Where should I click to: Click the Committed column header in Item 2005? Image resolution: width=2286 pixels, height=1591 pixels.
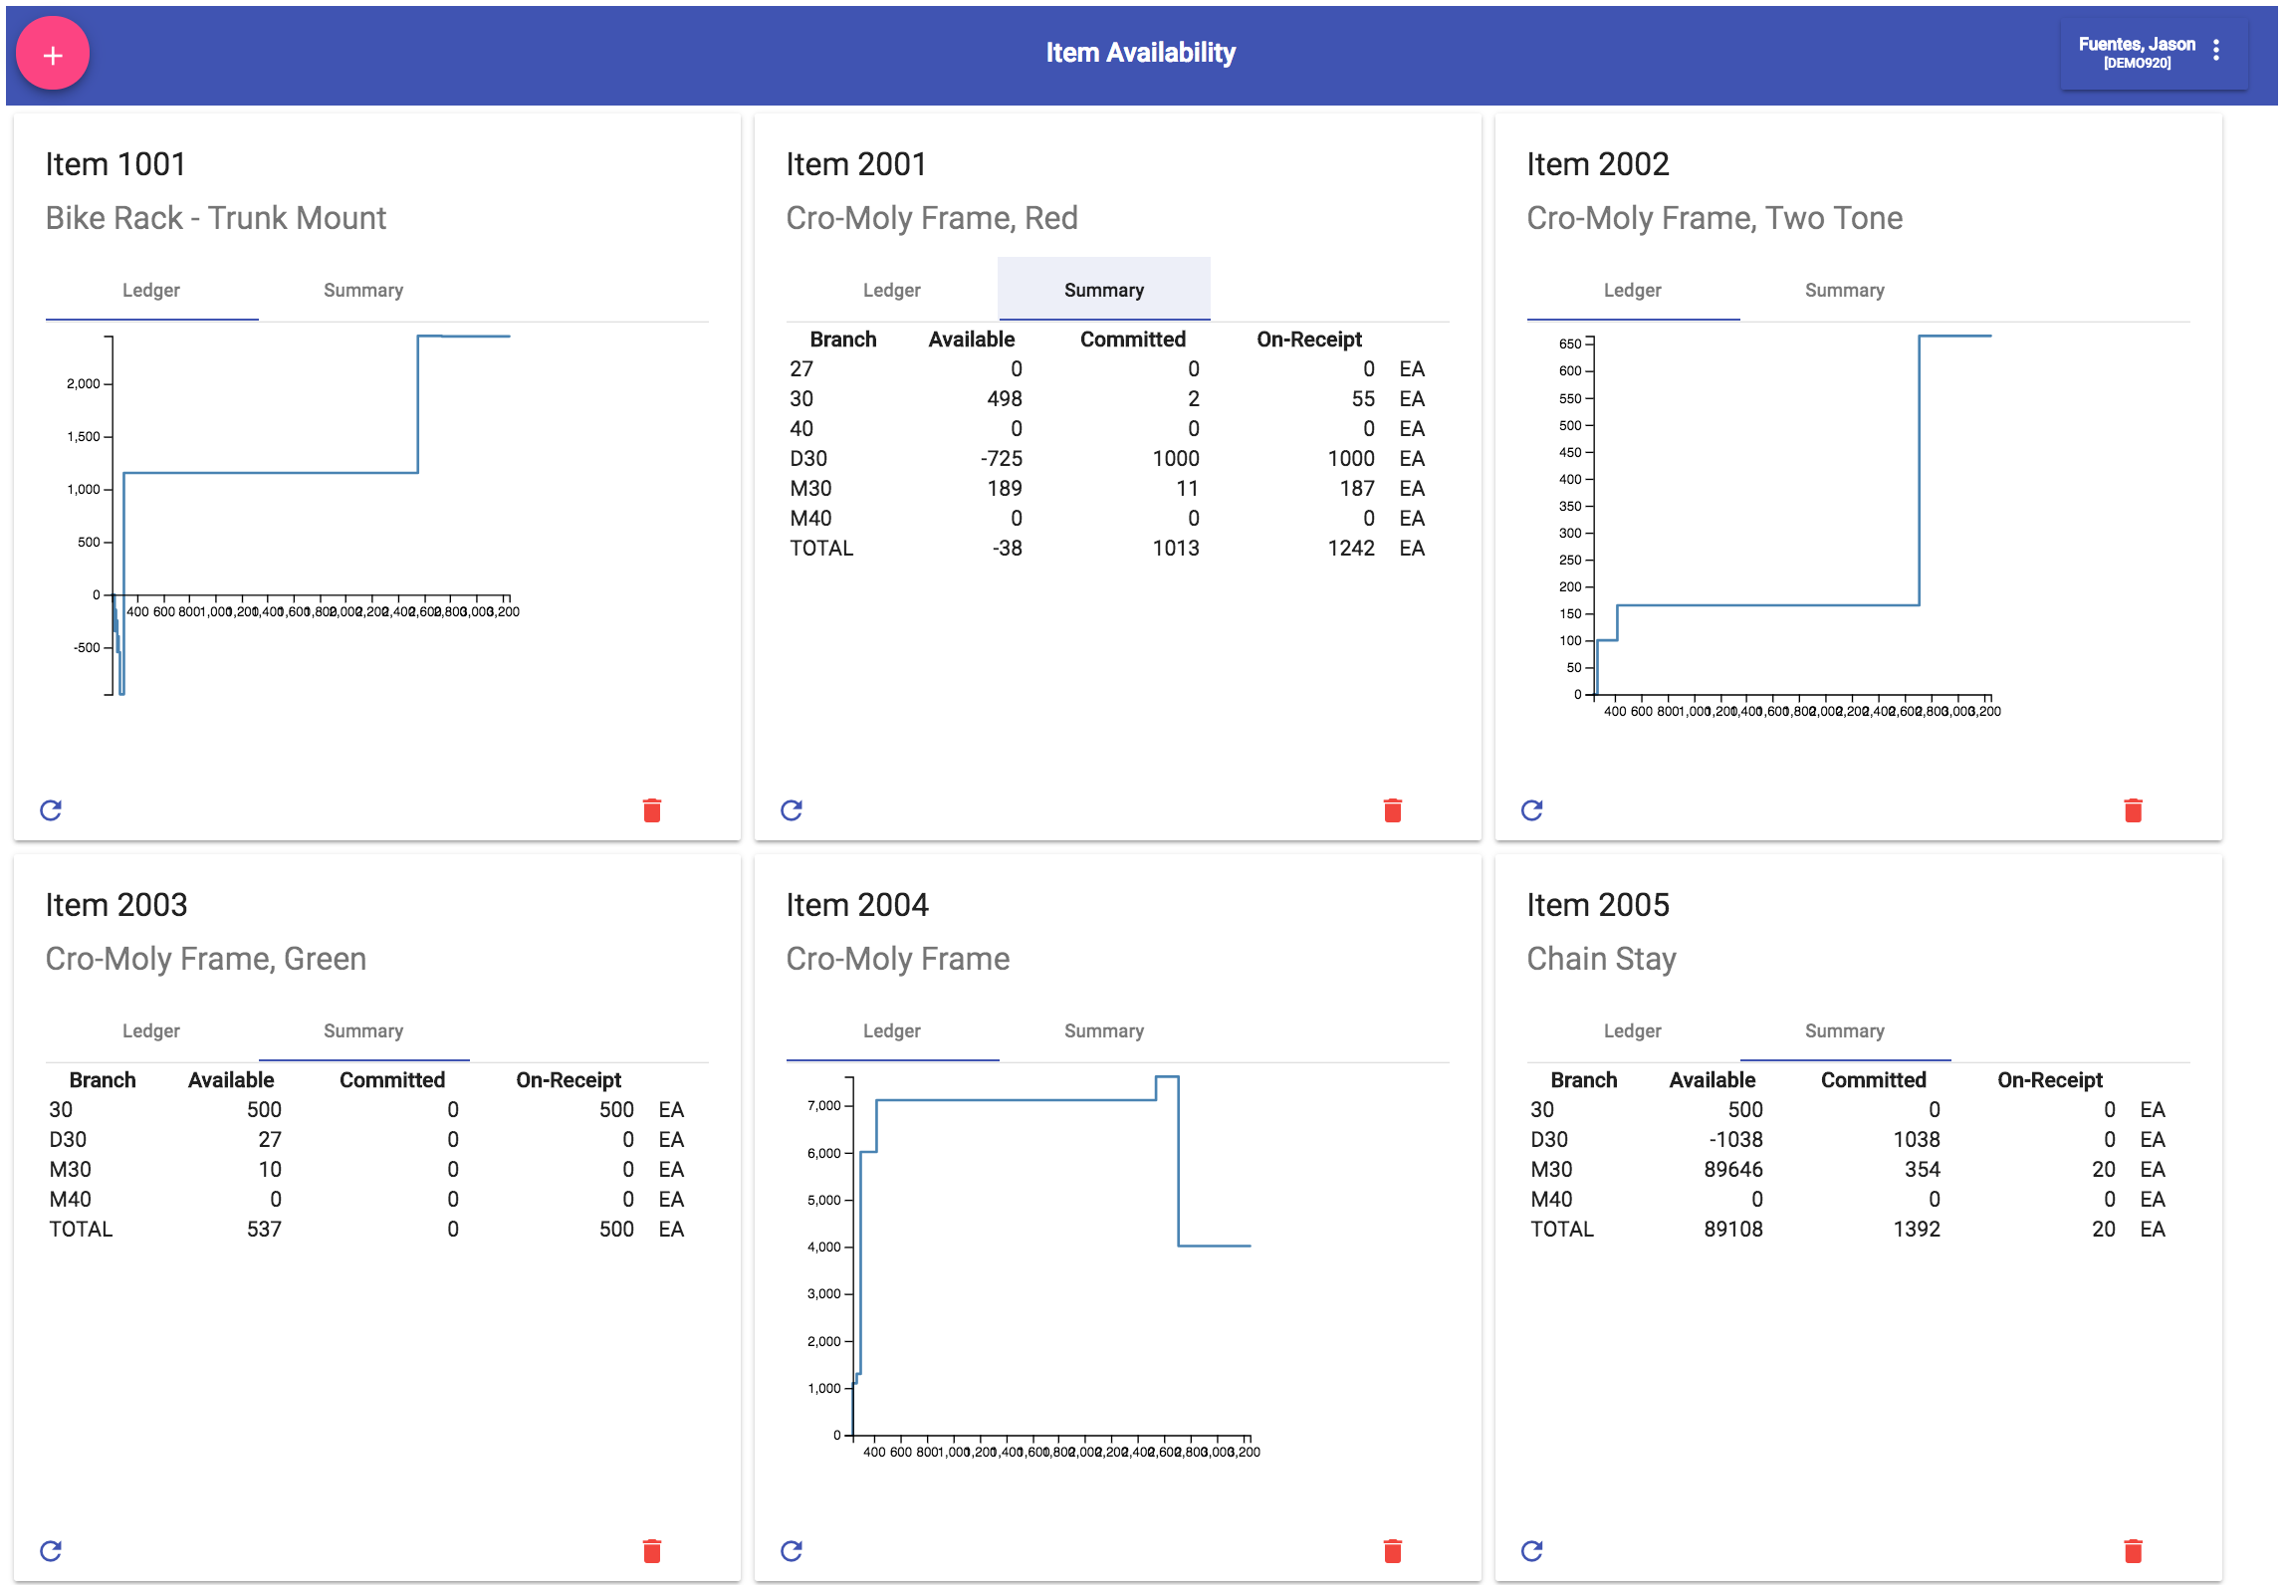tap(1874, 1080)
